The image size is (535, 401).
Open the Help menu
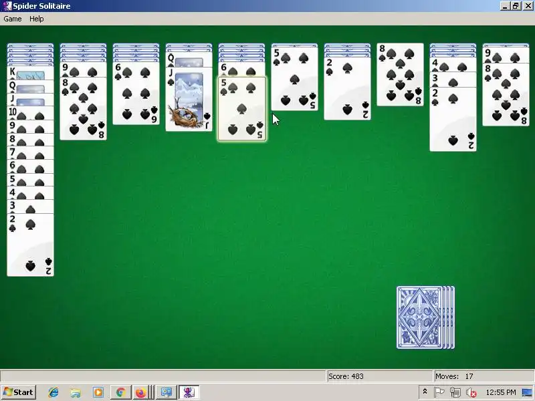click(x=37, y=19)
